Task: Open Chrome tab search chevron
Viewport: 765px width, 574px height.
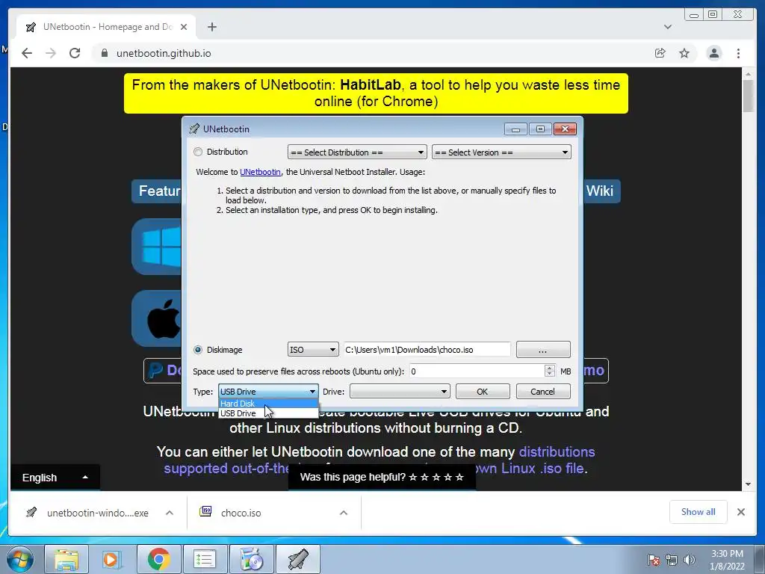Action: (x=668, y=27)
